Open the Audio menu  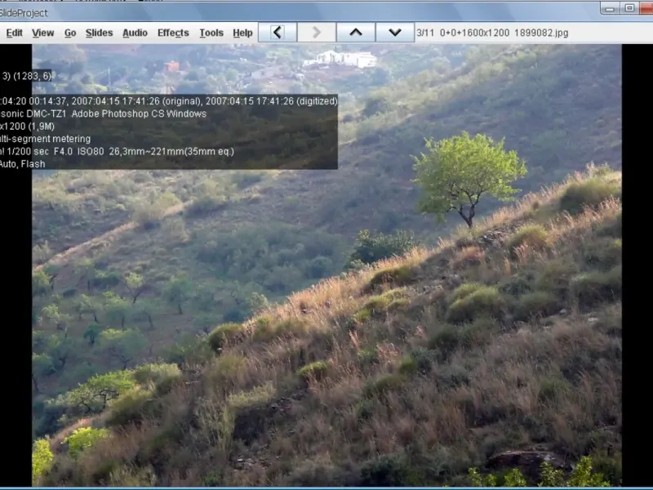point(135,33)
